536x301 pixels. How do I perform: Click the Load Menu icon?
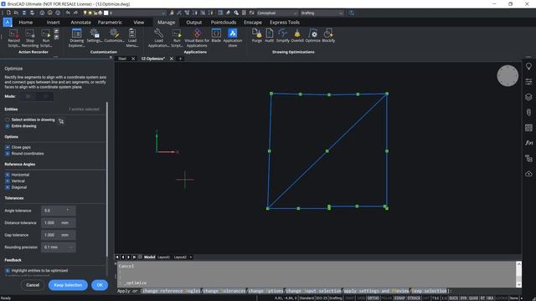[x=132, y=38]
